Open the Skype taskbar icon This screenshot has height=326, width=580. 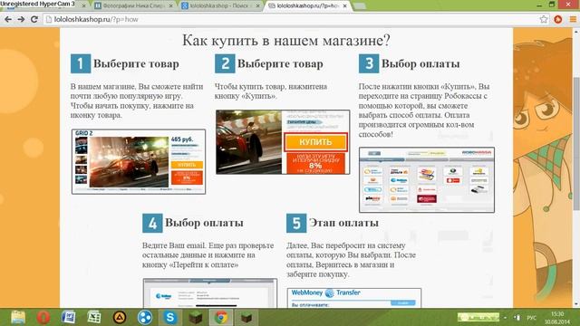(169, 317)
